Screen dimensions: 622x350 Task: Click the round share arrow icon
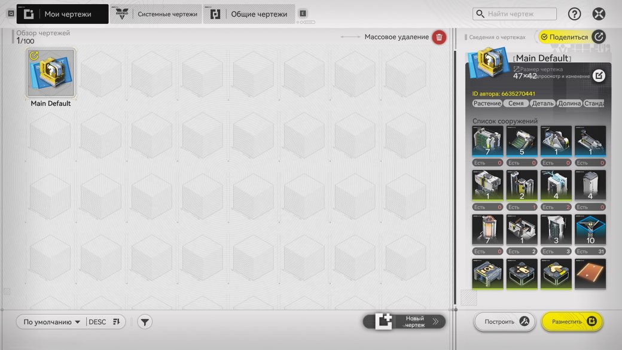[599, 37]
